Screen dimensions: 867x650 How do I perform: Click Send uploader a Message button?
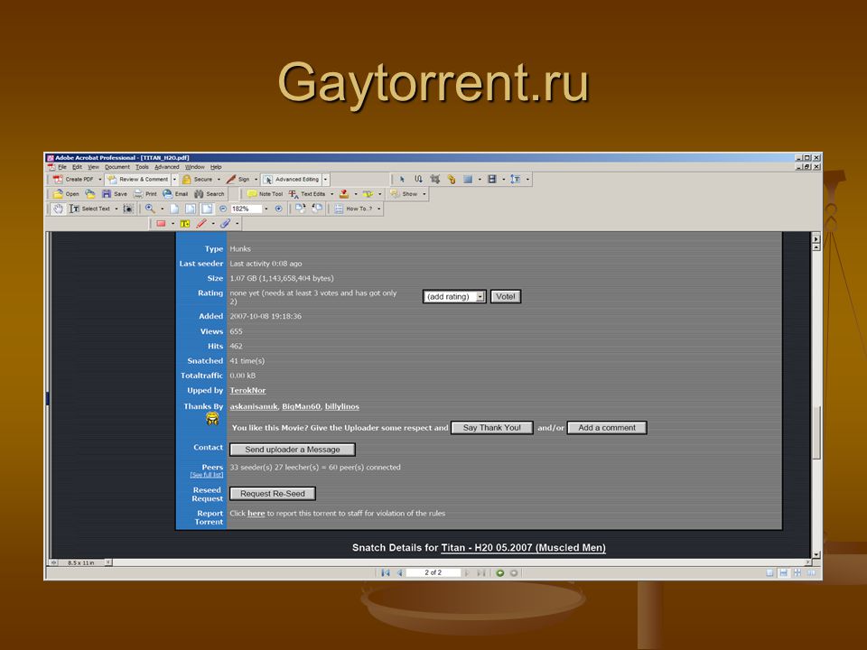coord(292,450)
